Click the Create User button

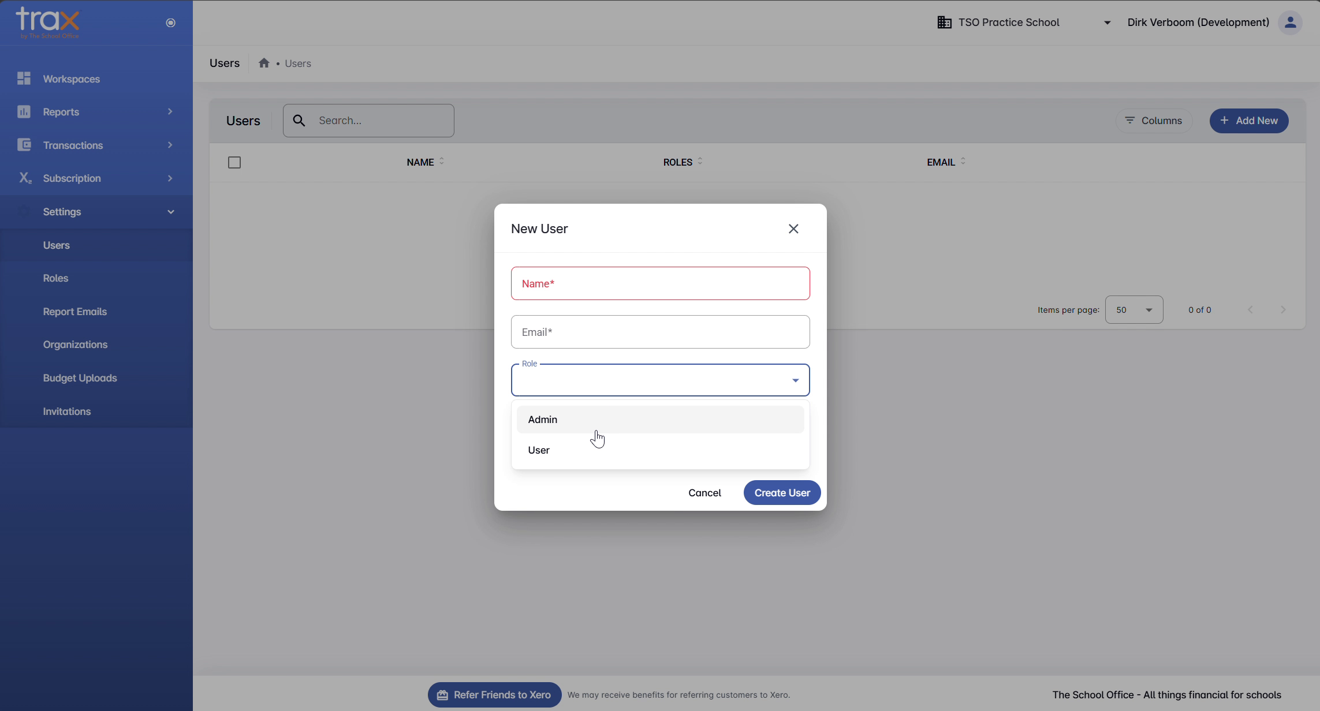[782, 493]
